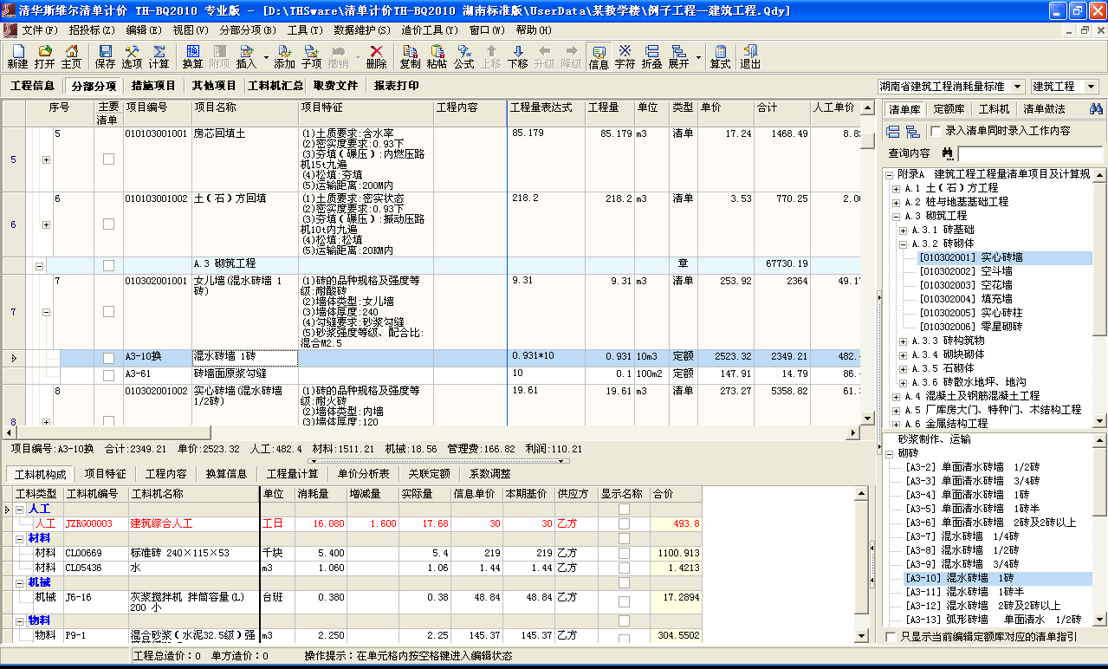Click the 保存 (Save) toolbar icon
Screen dimensions: 1108x669
[x=105, y=57]
